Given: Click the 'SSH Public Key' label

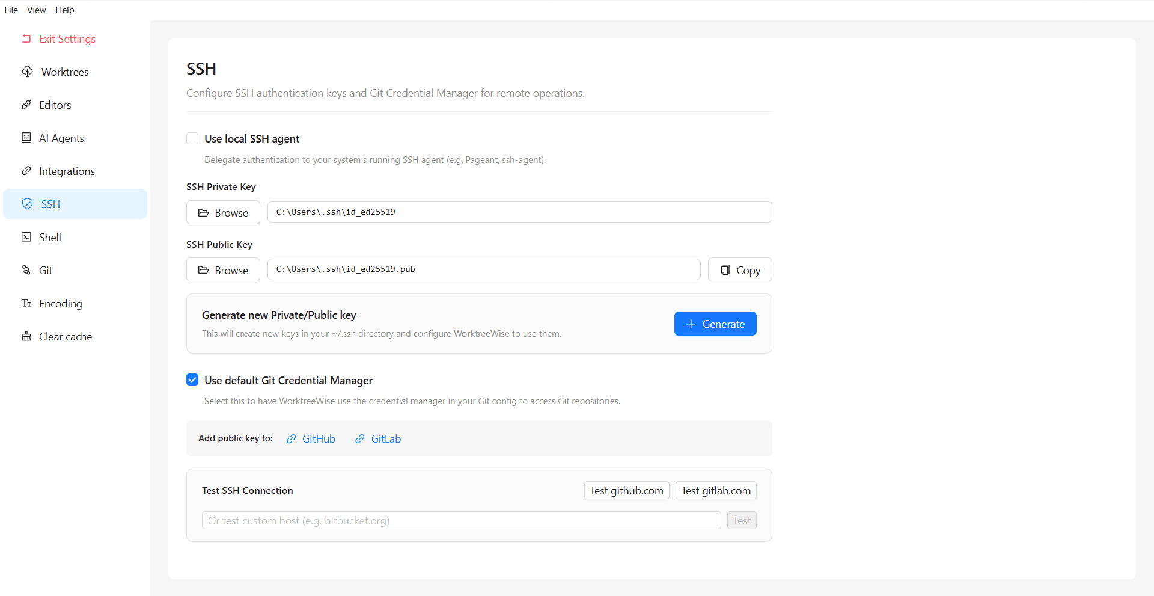Looking at the screenshot, I should tap(219, 244).
